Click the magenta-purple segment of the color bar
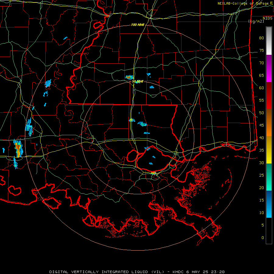The image size is (274, 274). (x=269, y=68)
